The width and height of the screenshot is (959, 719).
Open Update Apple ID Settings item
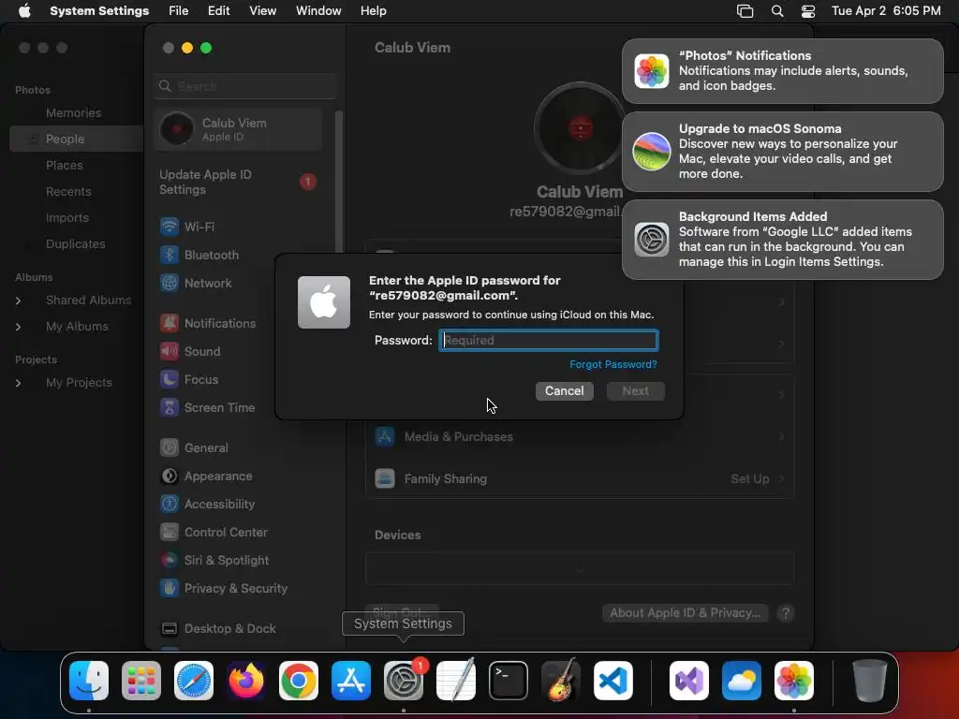point(239,183)
